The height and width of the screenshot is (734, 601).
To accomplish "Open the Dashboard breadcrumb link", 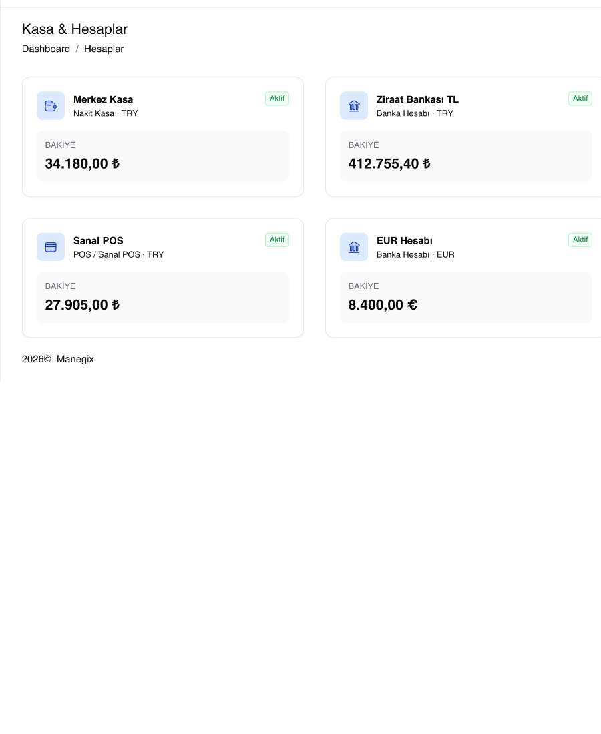I will (46, 49).
